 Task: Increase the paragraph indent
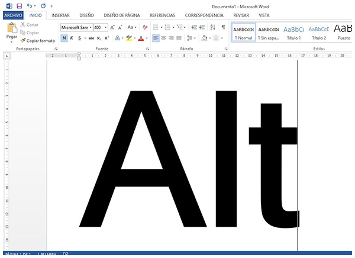(202, 27)
